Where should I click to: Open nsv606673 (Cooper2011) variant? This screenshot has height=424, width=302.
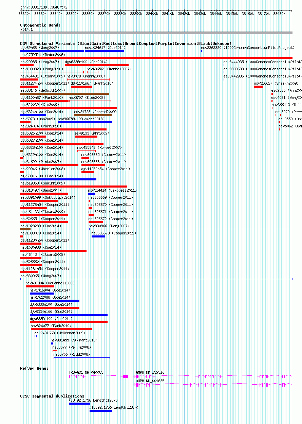tap(114, 233)
